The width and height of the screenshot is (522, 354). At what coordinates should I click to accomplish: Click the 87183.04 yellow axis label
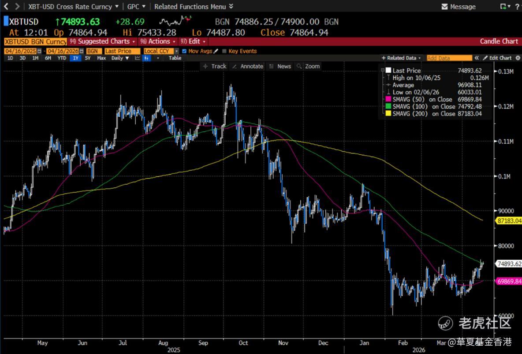(509, 221)
